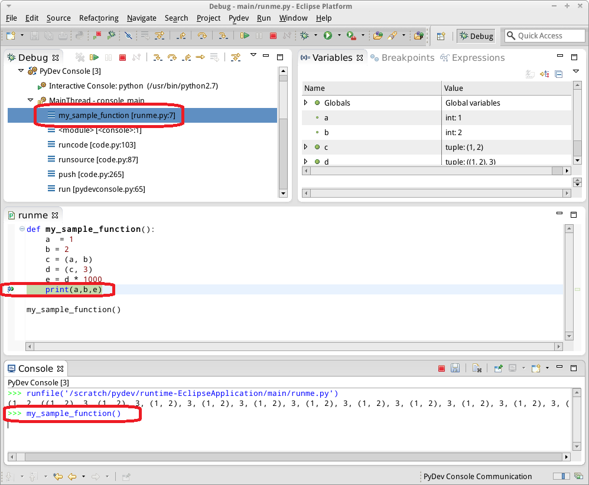Click the green Run button icon

click(328, 35)
